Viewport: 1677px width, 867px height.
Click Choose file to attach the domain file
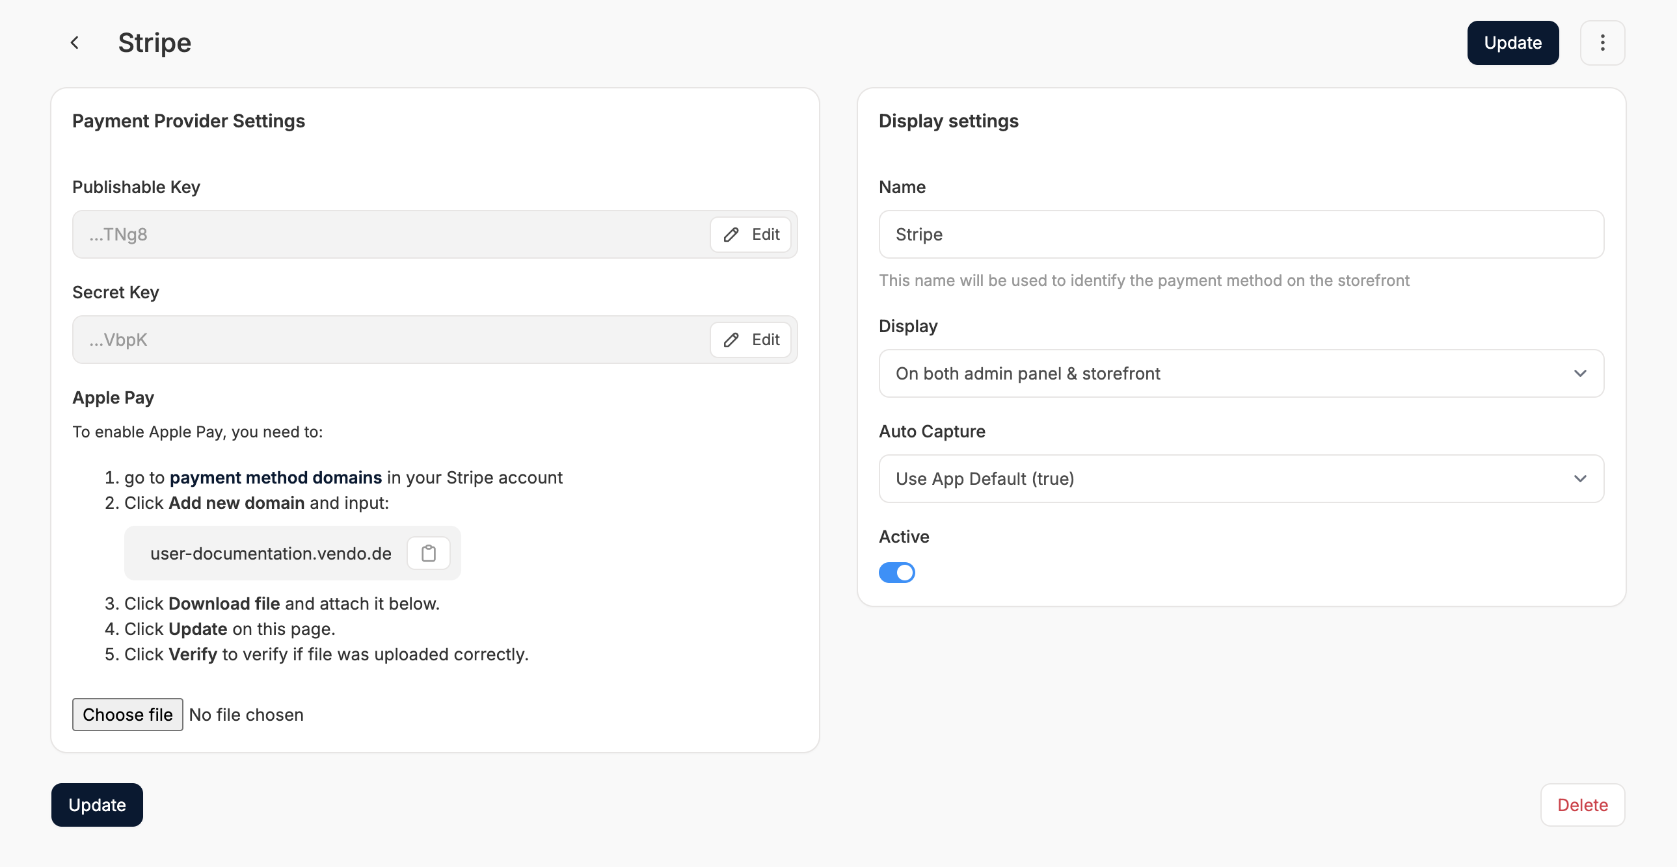point(127,715)
